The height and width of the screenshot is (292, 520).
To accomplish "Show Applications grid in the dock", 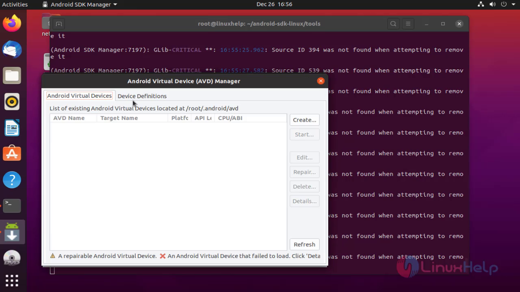I will 12,281.
